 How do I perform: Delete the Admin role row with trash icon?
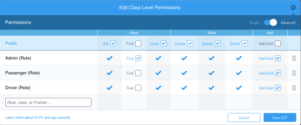[294, 58]
